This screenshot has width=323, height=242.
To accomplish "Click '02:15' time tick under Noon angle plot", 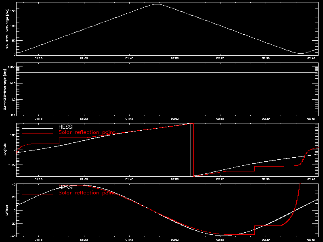I will click(x=220, y=119).
